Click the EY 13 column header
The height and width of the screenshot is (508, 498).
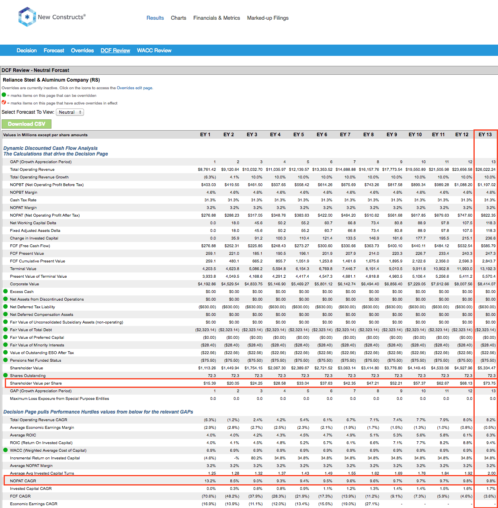pyautogui.click(x=485, y=135)
